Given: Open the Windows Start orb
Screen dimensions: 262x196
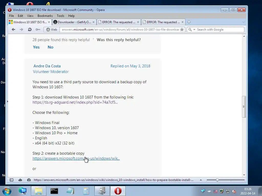Looking at the screenshot, I should coord(7,191).
